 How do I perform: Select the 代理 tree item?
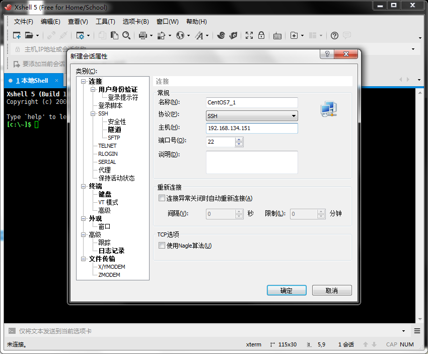(x=105, y=170)
